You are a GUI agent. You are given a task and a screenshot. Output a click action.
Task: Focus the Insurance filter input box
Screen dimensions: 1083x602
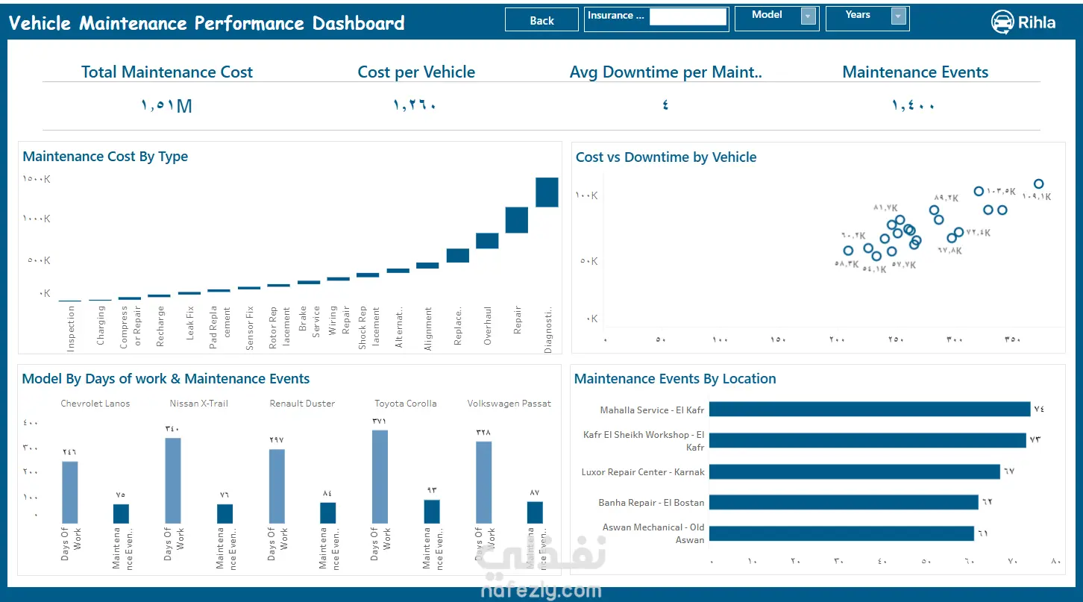pyautogui.click(x=688, y=16)
